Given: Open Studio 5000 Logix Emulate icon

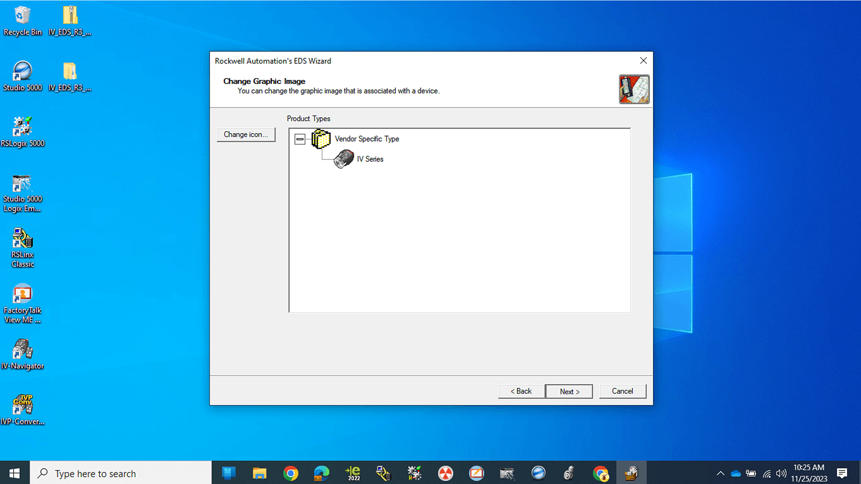Looking at the screenshot, I should (x=22, y=194).
